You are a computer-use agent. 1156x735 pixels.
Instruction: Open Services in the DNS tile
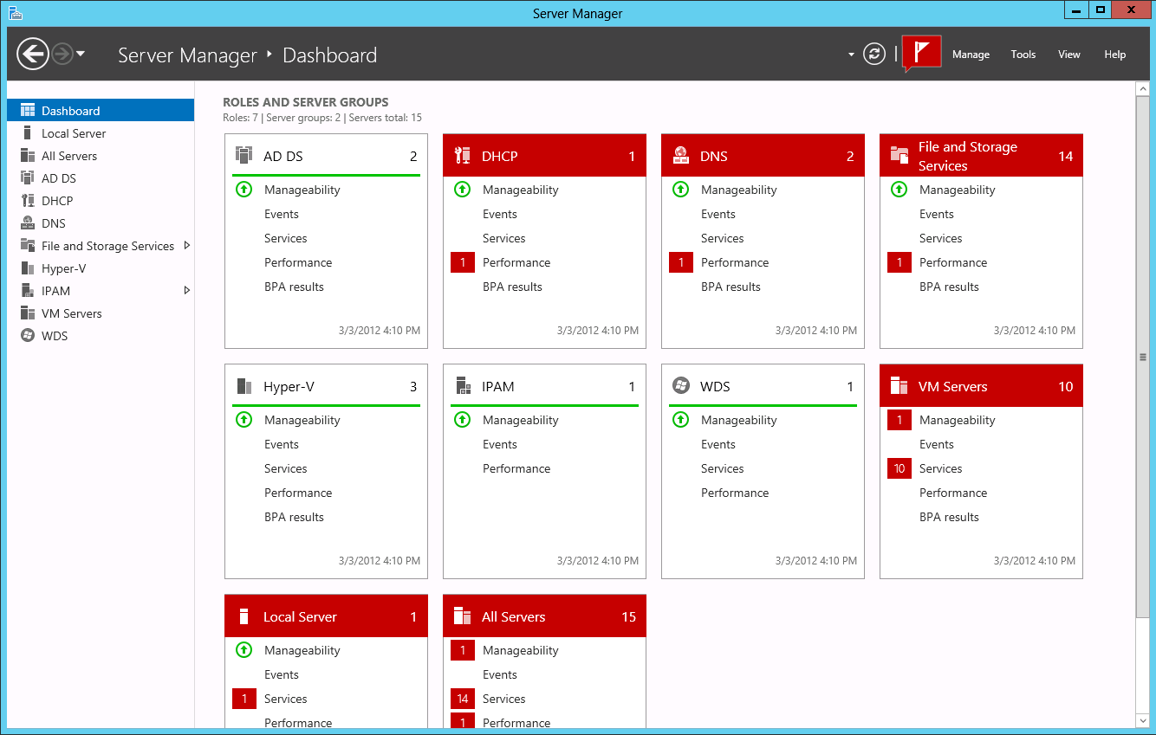[x=722, y=238]
